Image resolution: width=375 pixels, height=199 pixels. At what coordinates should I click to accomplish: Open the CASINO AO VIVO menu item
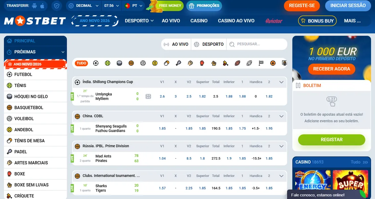point(236,21)
